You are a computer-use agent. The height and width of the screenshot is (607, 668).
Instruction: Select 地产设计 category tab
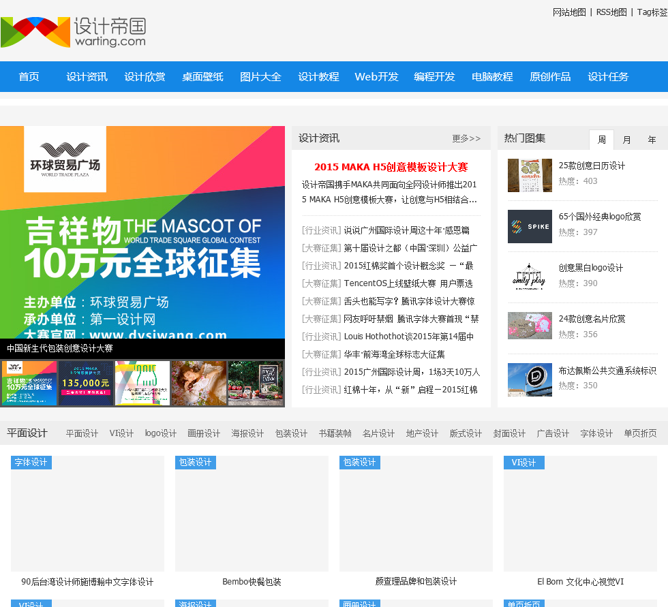coord(422,433)
